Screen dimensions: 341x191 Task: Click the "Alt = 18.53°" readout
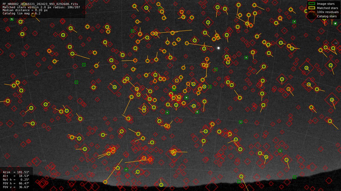(16, 176)
